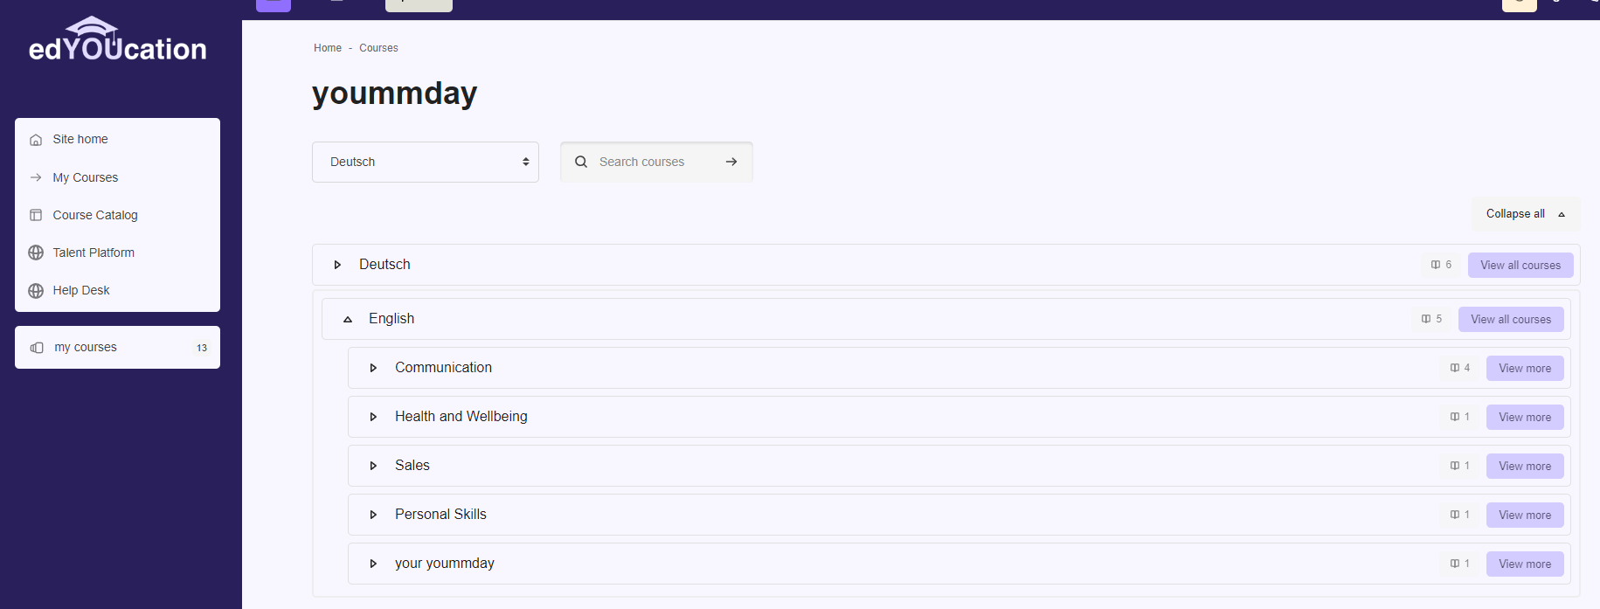Click the Talent Platform globe icon

(36, 253)
